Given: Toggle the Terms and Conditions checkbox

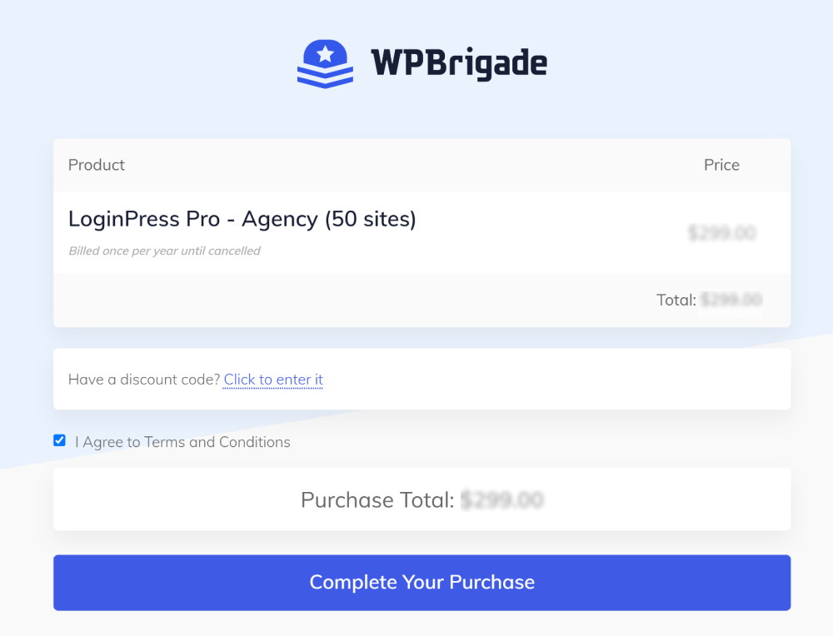Looking at the screenshot, I should (59, 440).
